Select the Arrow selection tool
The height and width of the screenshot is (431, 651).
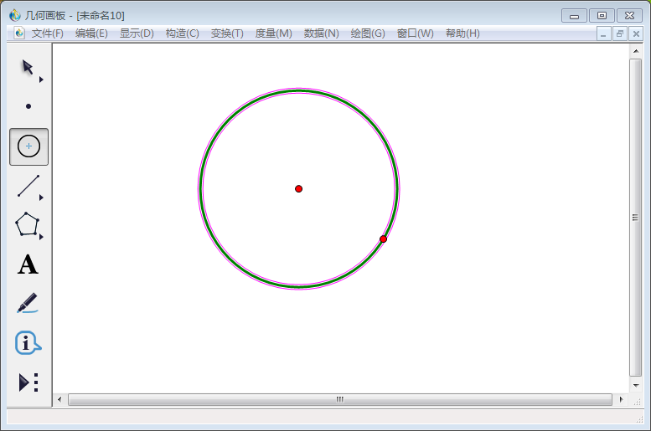[x=28, y=67]
